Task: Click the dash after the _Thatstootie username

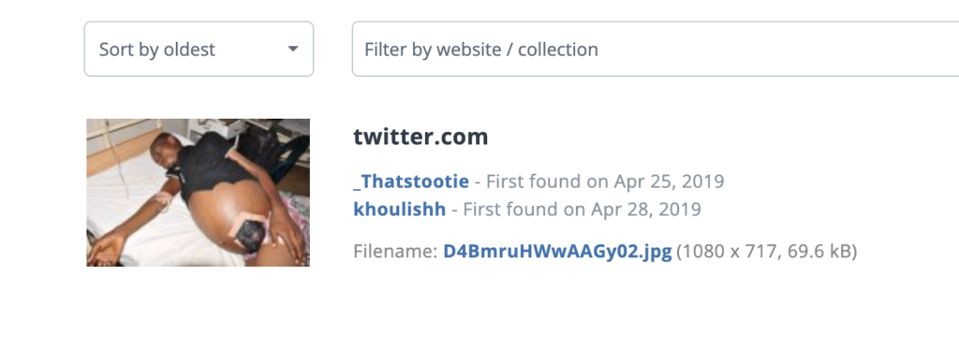Action: click(478, 181)
